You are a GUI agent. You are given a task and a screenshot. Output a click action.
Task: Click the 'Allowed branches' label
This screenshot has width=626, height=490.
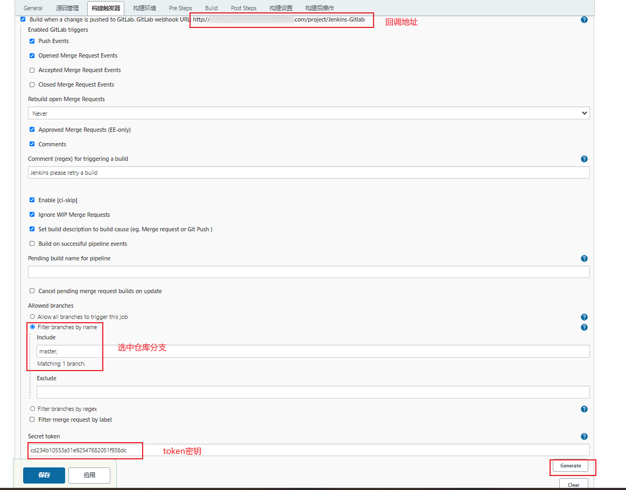51,306
